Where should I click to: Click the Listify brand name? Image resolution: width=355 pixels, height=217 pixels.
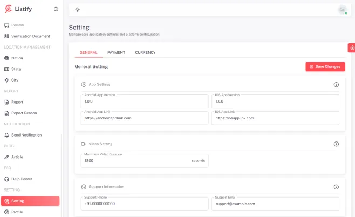click(x=23, y=9)
